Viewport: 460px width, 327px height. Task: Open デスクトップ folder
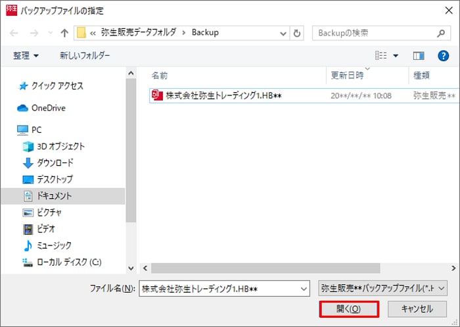click(55, 179)
